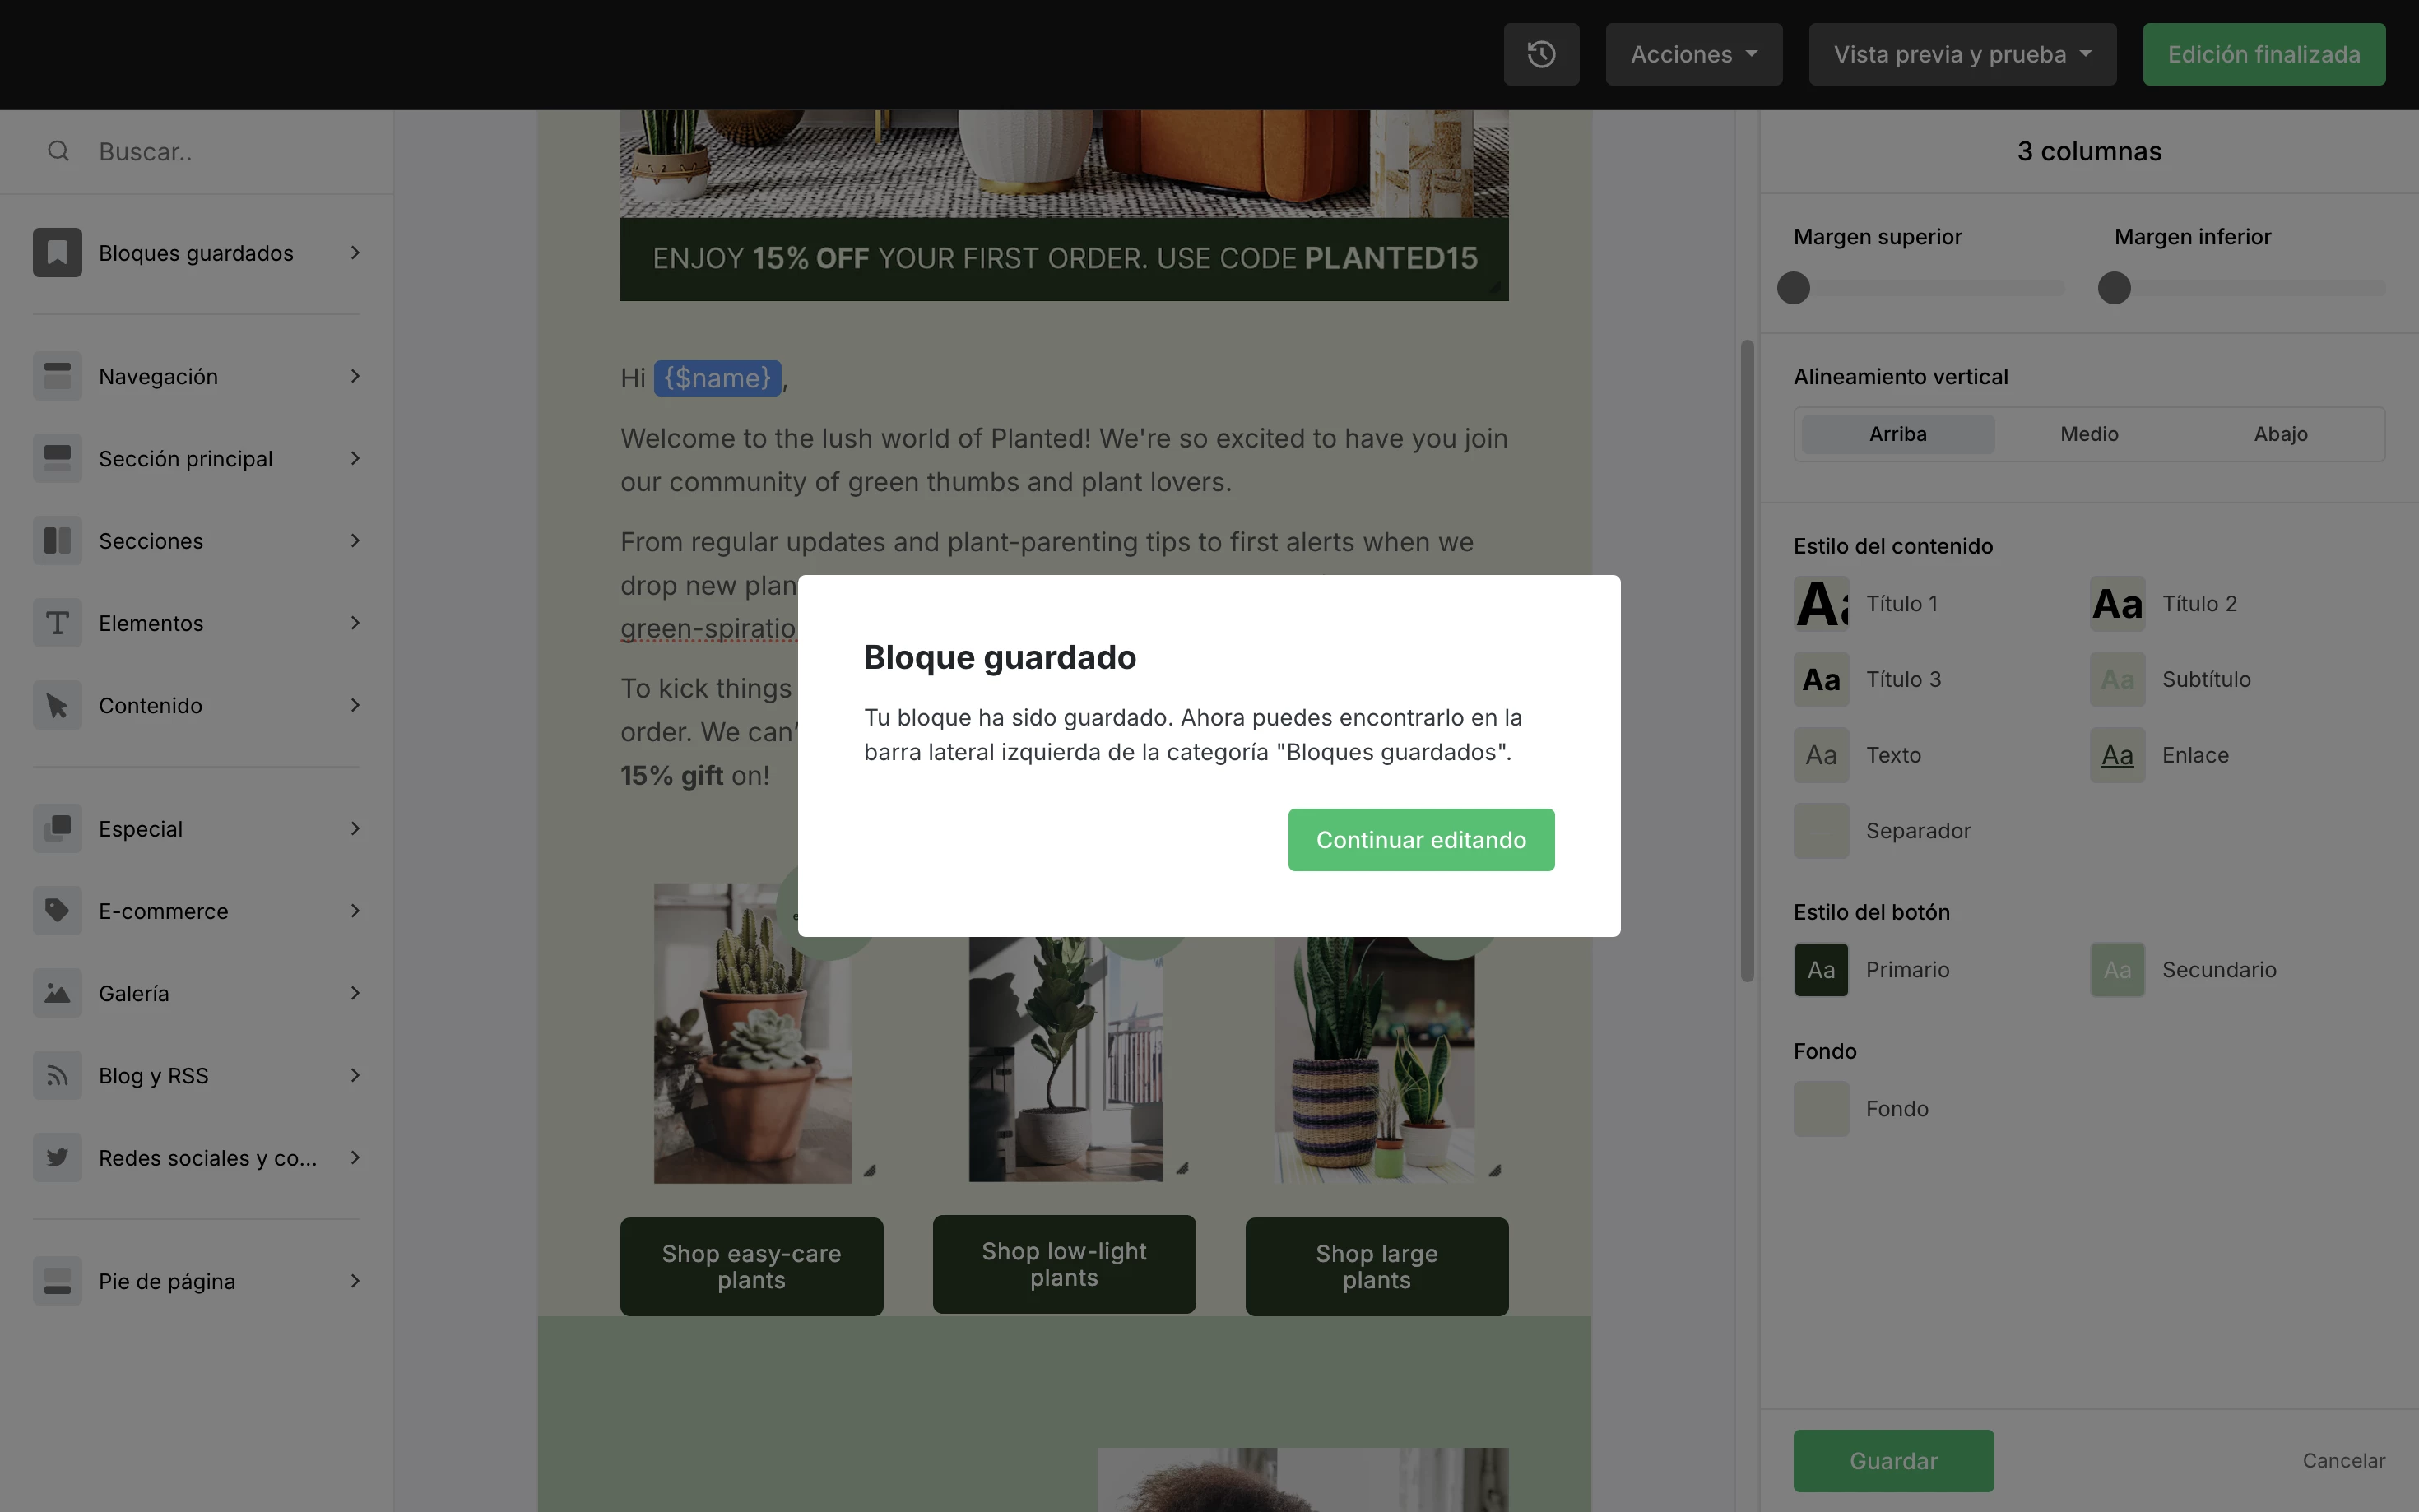Viewport: 2419px width, 1512px height.
Task: Expand the Secciones category chevron
Action: pyautogui.click(x=355, y=541)
